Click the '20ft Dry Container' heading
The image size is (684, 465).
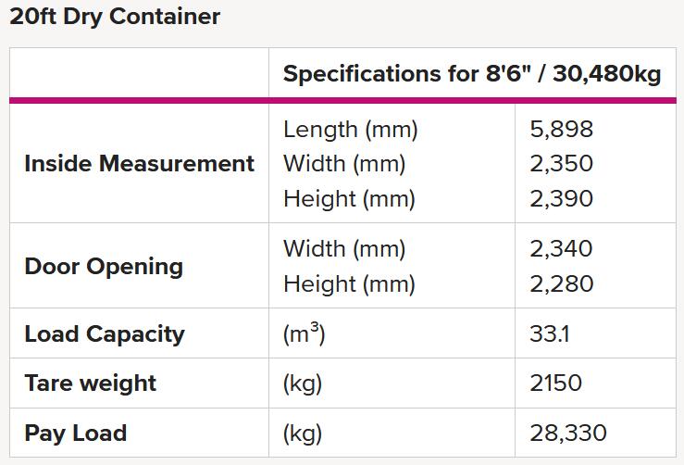[115, 18]
